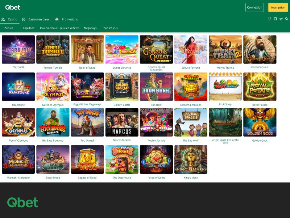Click the Sakura Fortune thumbnail

191,49
